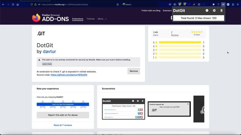The image size is (241, 135).
Task: Clear DotGit list with trash icon
Action: pos(221,10)
